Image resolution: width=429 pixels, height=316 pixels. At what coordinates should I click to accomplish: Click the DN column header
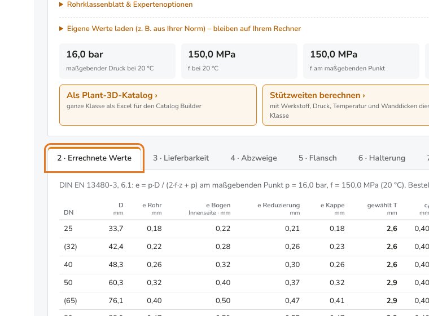[69, 212]
